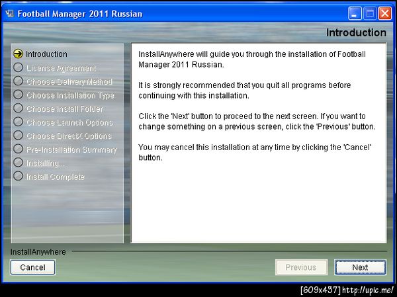
Task: Select the Choose DirectX Options step label
Action: pos(69,136)
